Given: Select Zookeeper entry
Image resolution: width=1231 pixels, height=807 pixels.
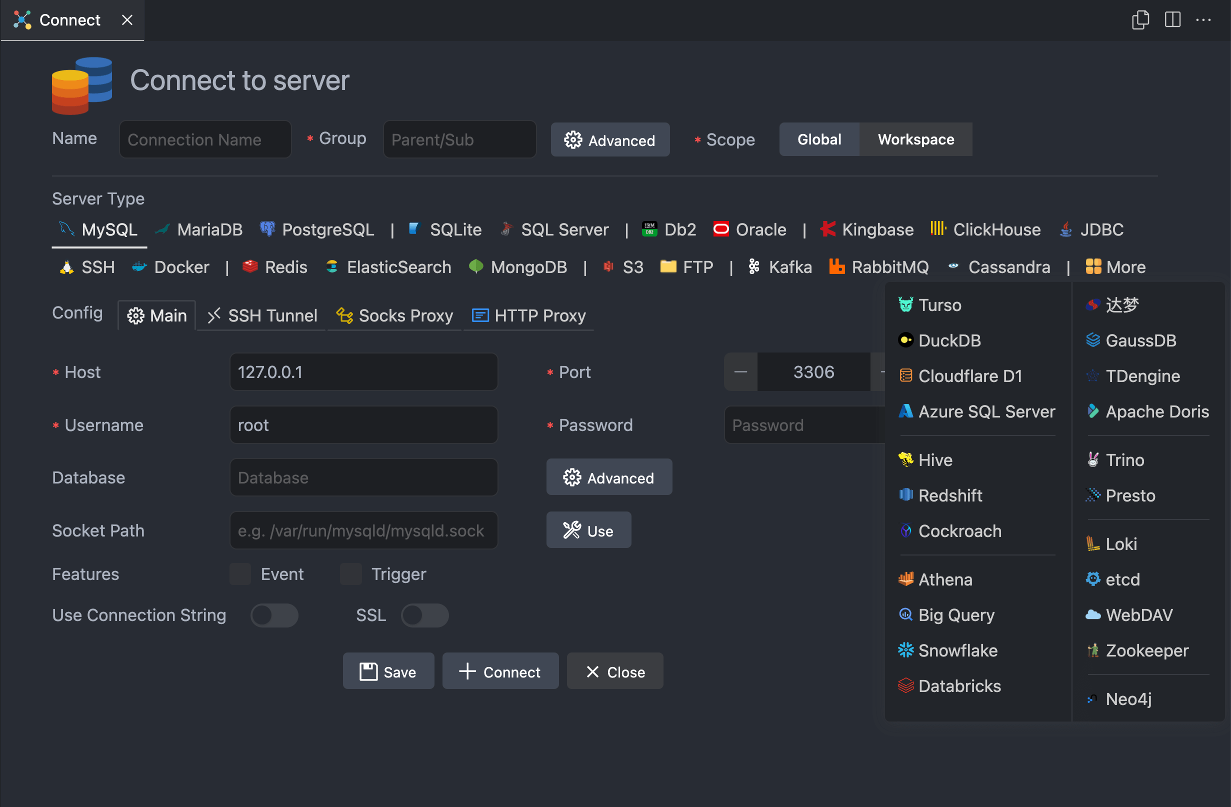Looking at the screenshot, I should (x=1137, y=651).
